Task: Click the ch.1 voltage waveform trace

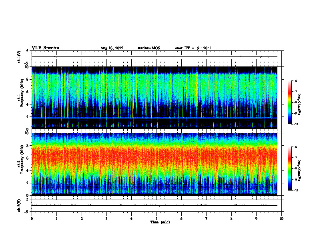Action: (154, 57)
